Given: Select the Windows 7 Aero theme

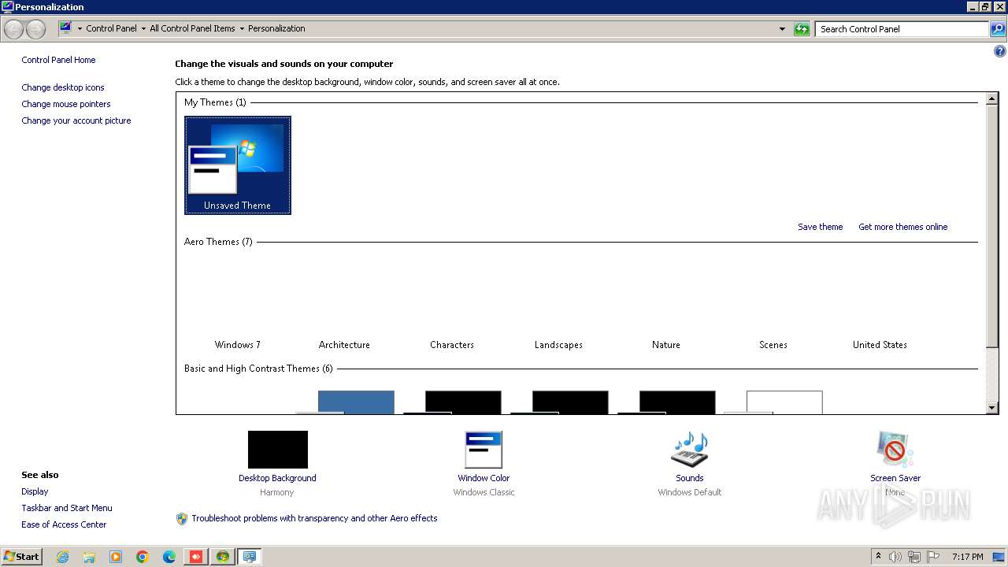Looking at the screenshot, I should (x=238, y=304).
